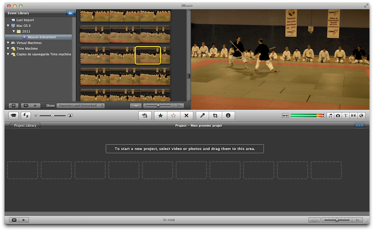Open the inspector info button

point(228,116)
